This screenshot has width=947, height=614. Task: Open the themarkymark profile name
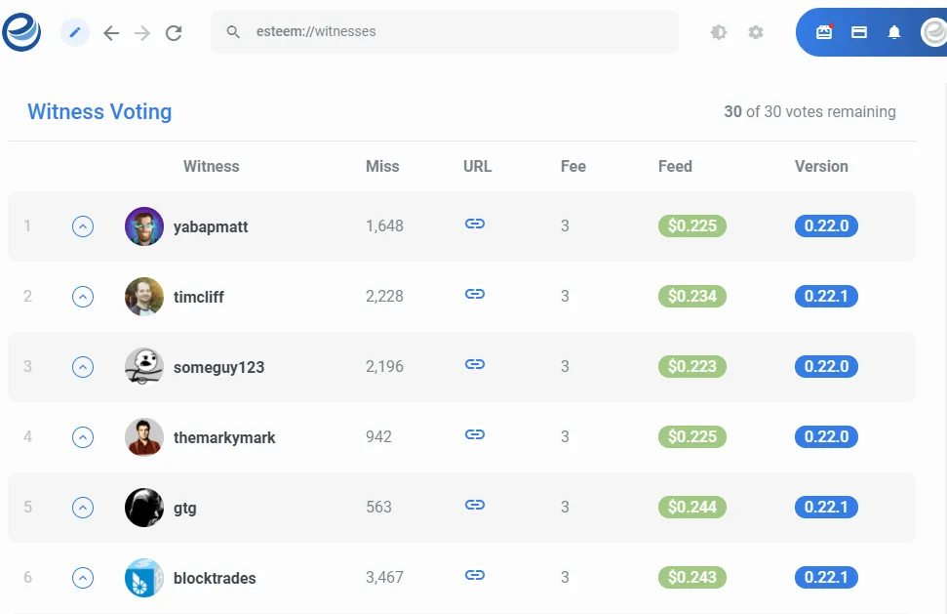[224, 437]
